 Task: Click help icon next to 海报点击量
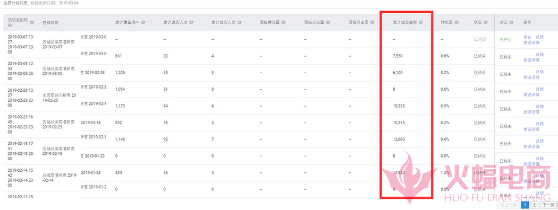pos(328,22)
